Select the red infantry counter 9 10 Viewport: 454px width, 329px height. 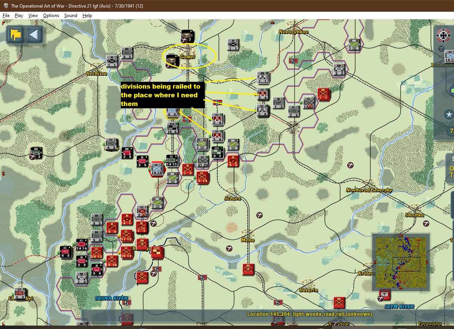pyautogui.click(x=112, y=261)
